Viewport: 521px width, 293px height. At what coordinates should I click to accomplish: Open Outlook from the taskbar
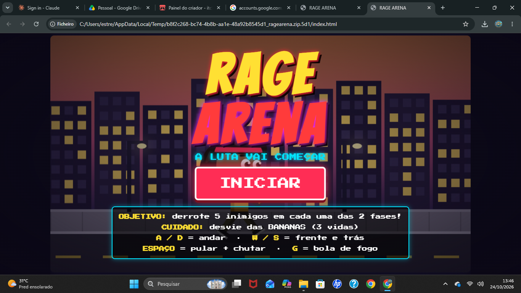[270, 284]
